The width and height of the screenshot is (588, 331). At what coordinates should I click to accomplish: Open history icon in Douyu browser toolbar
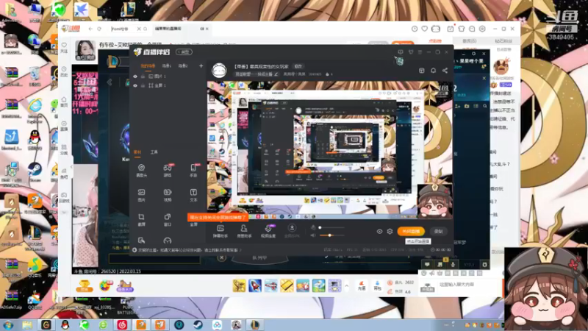click(415, 29)
